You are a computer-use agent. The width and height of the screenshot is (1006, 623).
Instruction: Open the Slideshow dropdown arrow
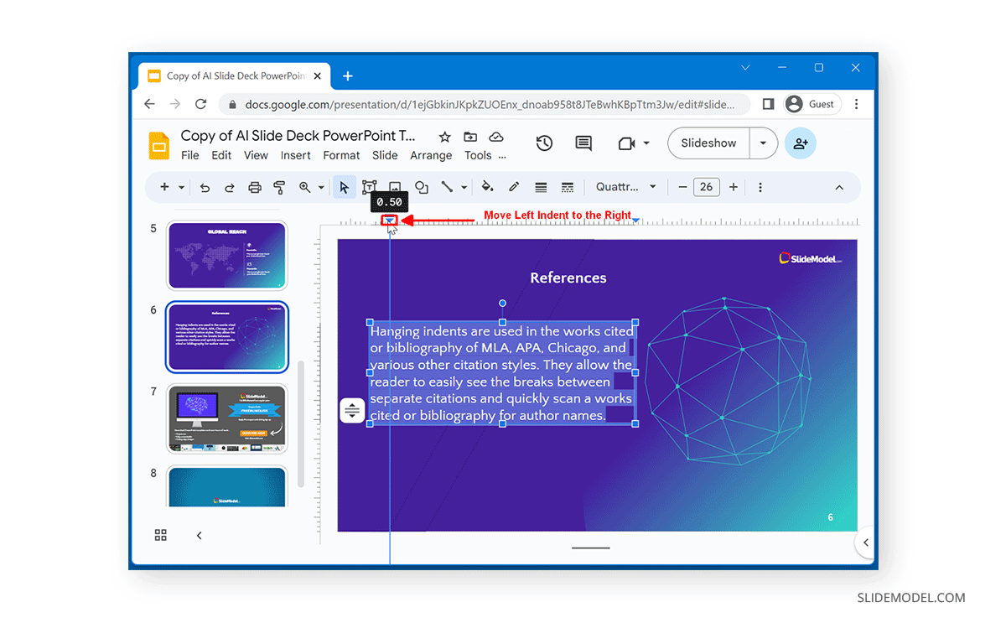coord(764,143)
